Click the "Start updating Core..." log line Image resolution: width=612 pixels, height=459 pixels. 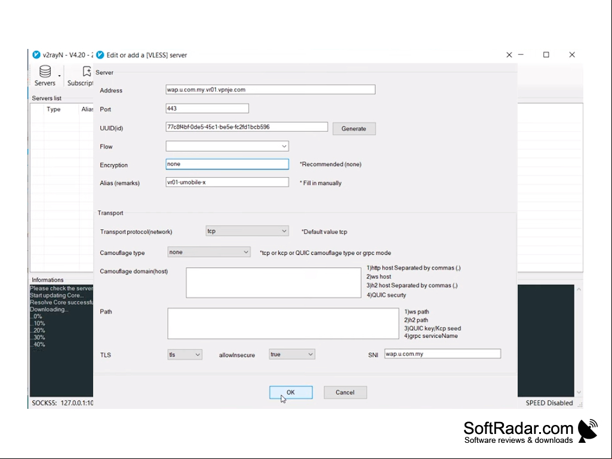click(57, 295)
